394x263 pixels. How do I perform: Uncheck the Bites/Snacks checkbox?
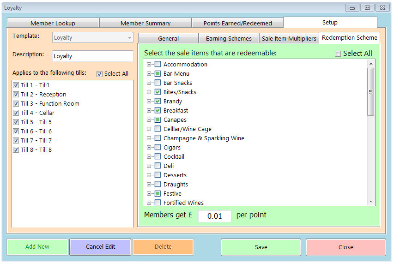(x=158, y=92)
